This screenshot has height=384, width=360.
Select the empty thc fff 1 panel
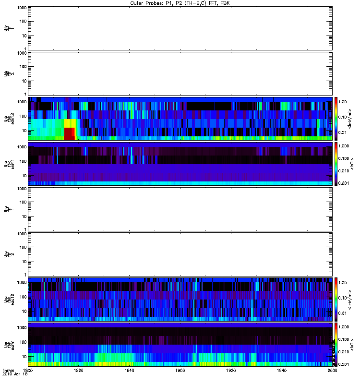(x=180, y=209)
